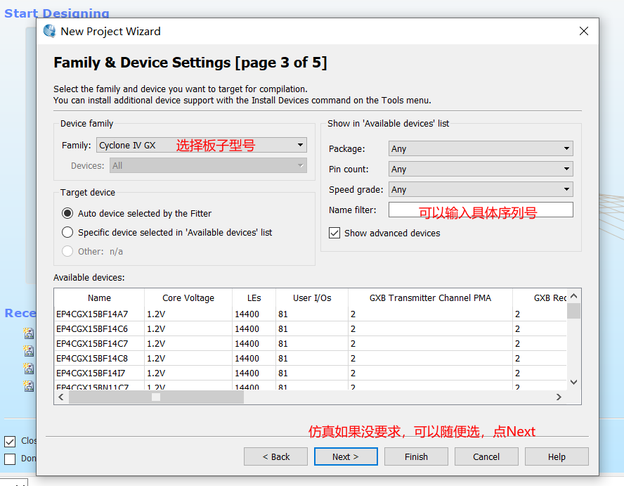Click the Finish button

pyautogui.click(x=416, y=456)
